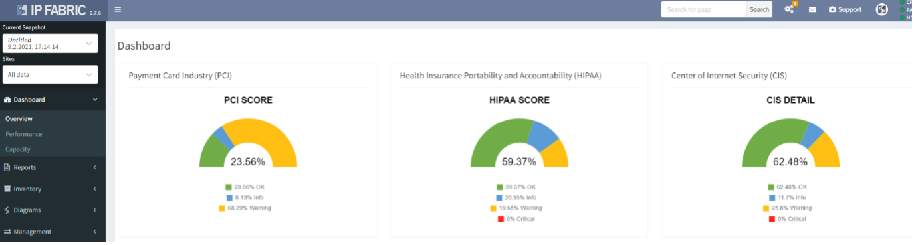Viewport: 914px width, 245px height.
Task: Click the blue Info swatch in PCI legend
Action: coord(229,198)
